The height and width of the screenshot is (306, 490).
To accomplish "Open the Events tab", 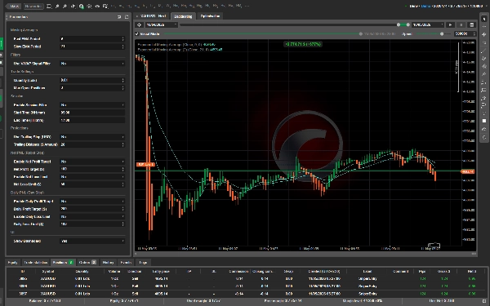I will coord(126,262).
